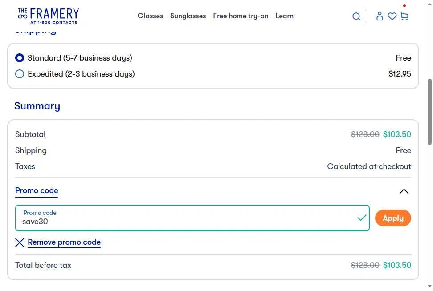
Task: Click the page vertical scrollbar thumb
Action: point(430,112)
